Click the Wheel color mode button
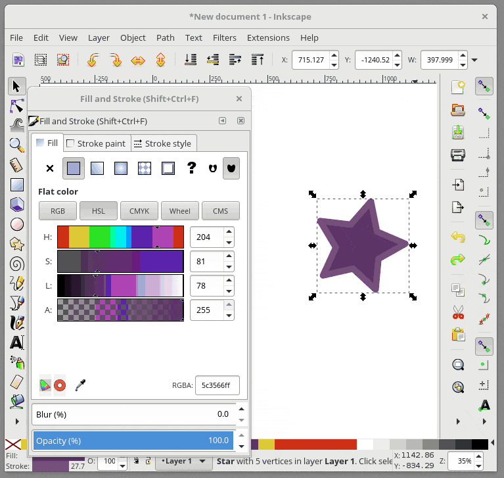 coord(179,211)
